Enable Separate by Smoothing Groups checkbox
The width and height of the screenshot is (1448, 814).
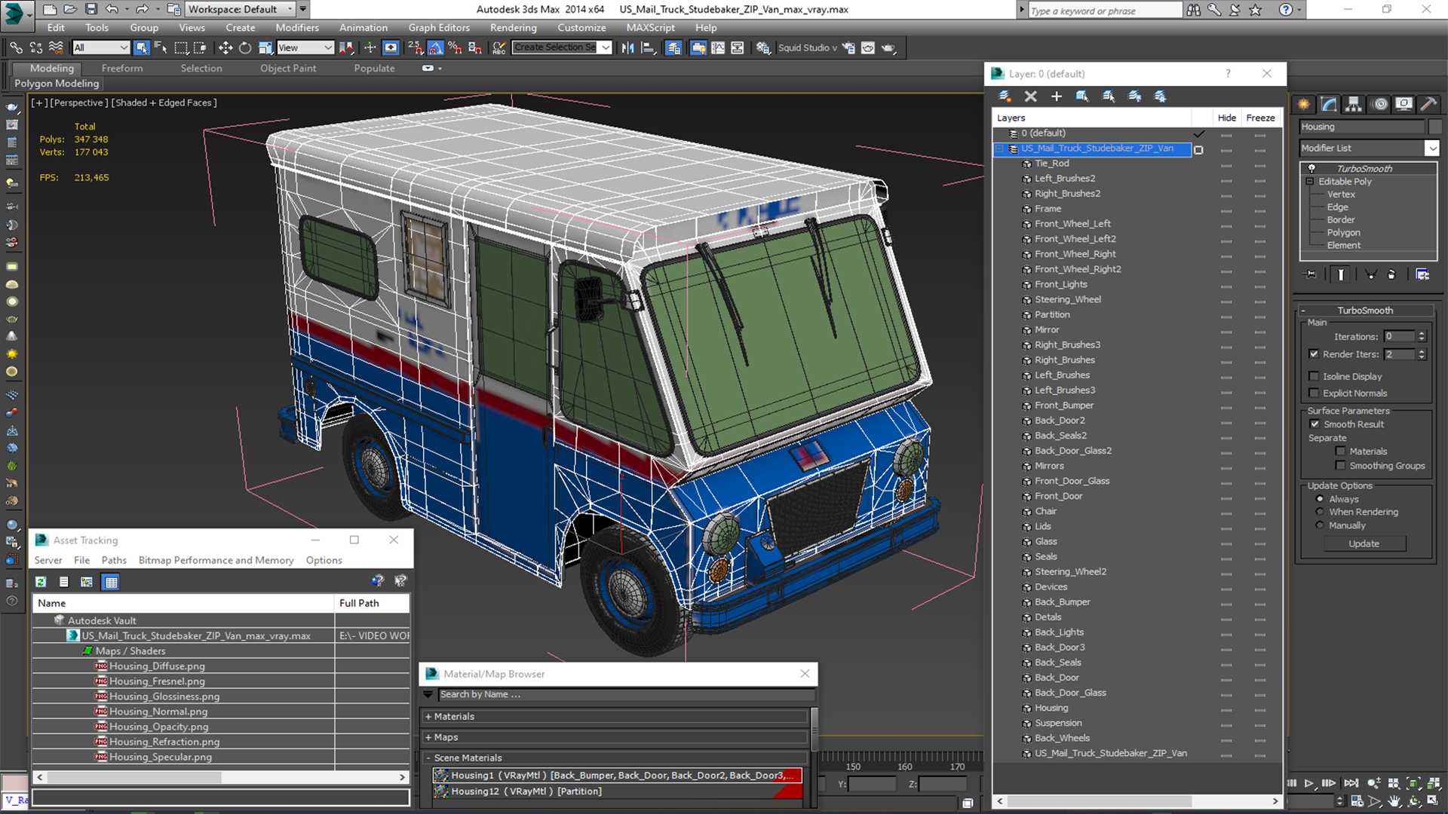[x=1340, y=466]
